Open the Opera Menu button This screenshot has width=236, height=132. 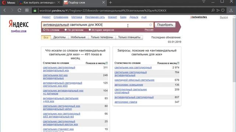pos(9,3)
